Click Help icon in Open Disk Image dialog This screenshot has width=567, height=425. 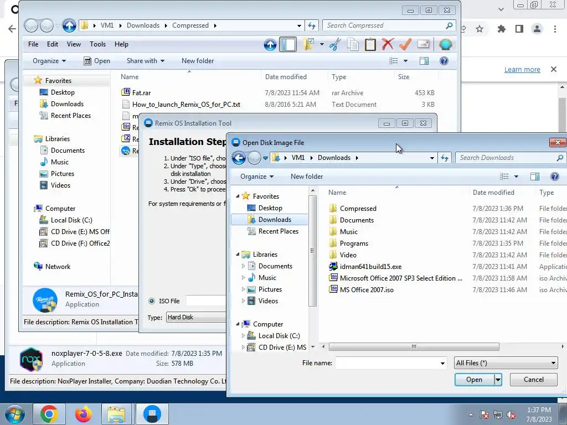(x=555, y=177)
